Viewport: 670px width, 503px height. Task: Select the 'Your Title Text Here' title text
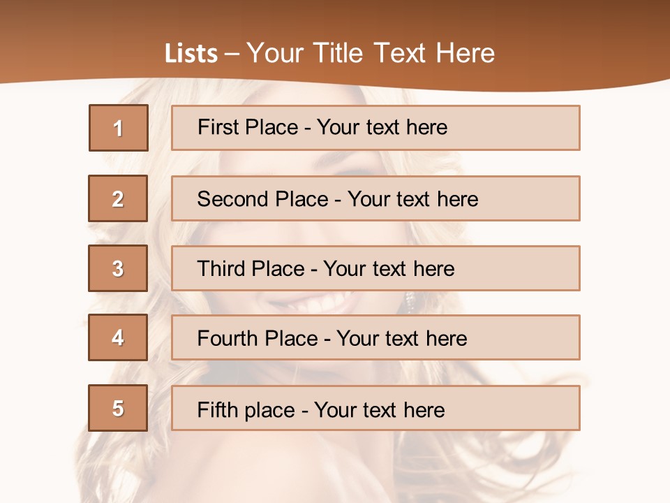pyautogui.click(x=371, y=54)
